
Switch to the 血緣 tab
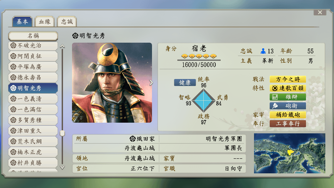pyautogui.click(x=45, y=22)
